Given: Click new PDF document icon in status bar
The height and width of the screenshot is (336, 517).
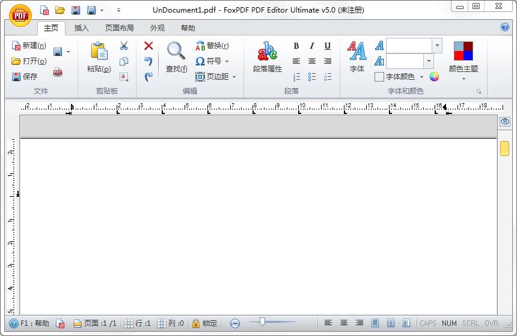Looking at the screenshot, I should 60,323.
